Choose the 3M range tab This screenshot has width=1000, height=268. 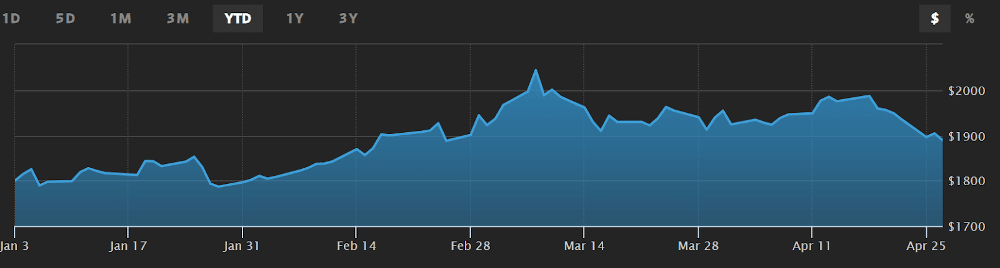(x=178, y=19)
